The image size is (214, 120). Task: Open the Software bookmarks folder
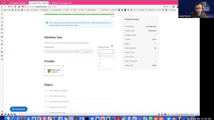[34, 10]
